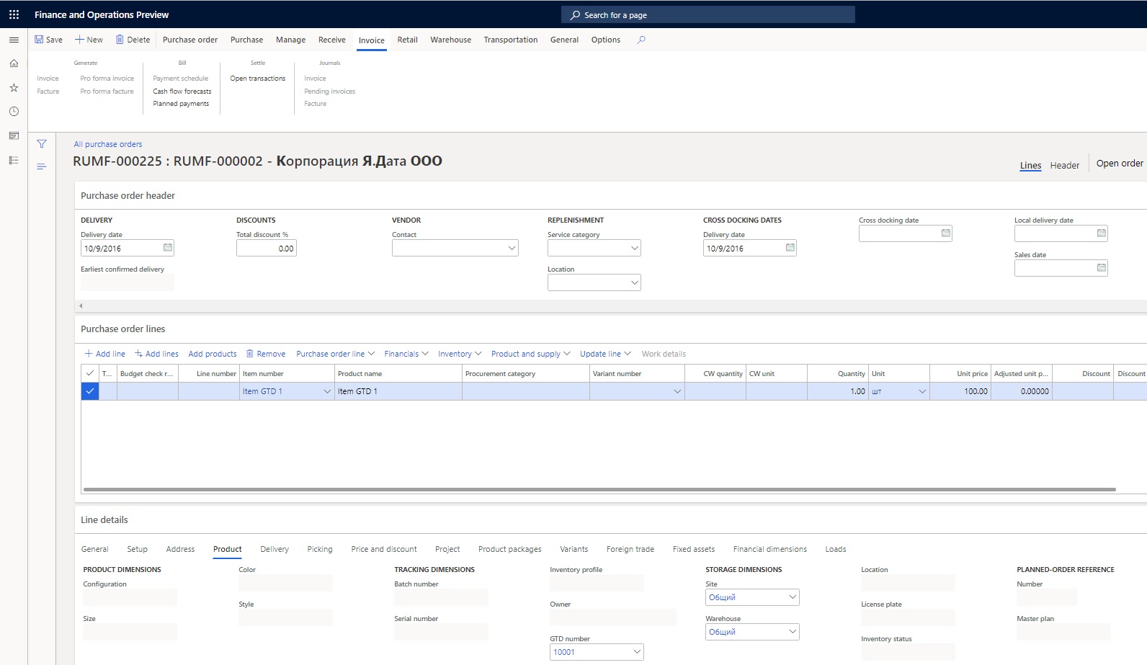Viewport: 1147px width, 665px height.
Task: Open Item number dropdown for Item GTD 1
Action: (327, 391)
